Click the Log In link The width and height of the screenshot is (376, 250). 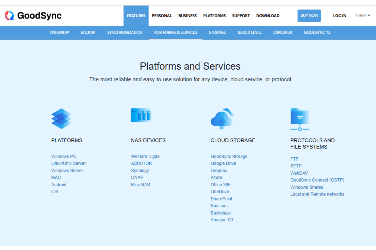(x=340, y=16)
